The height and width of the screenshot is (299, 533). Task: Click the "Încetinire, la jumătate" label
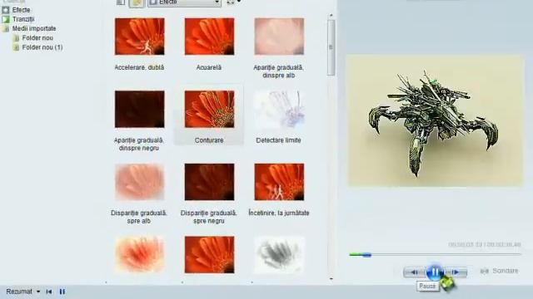pyautogui.click(x=279, y=213)
